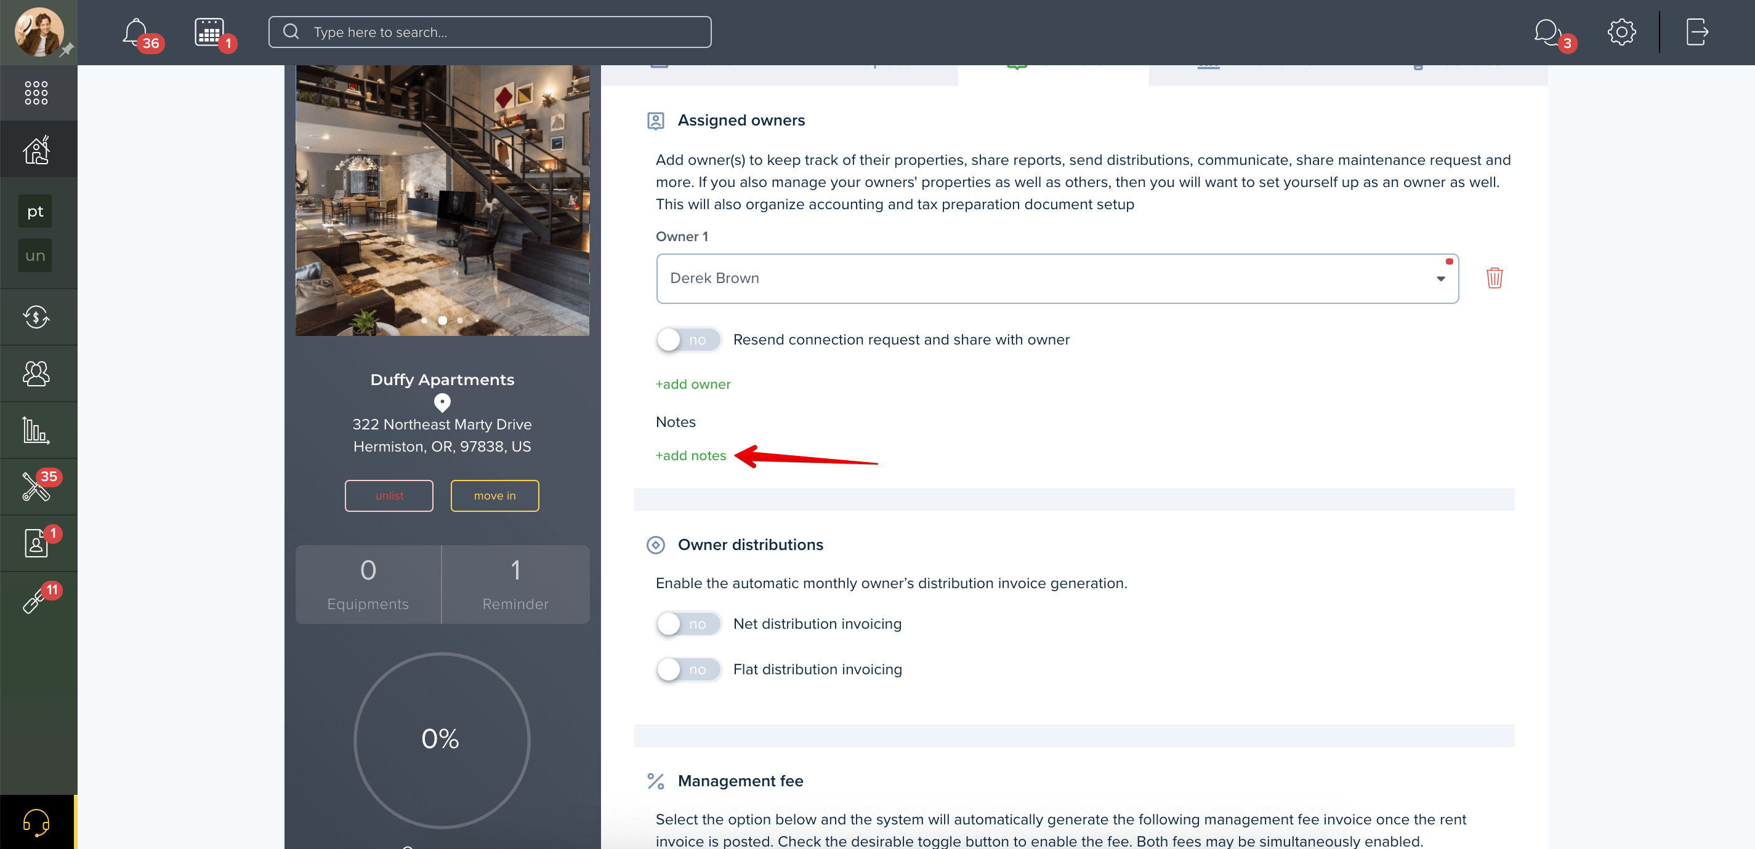Select the second photo carousel dot
Image resolution: width=1755 pixels, height=849 pixels.
click(442, 320)
